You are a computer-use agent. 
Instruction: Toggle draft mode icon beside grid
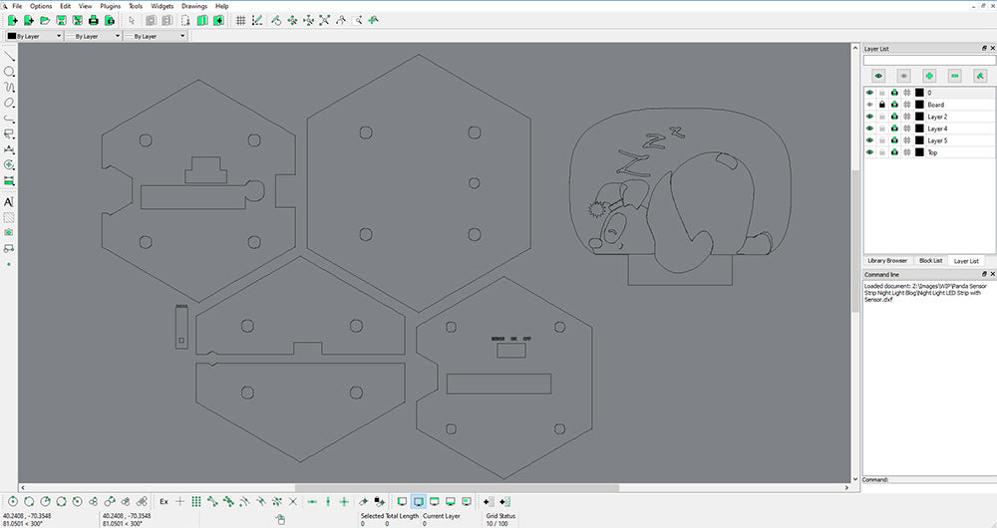(257, 20)
